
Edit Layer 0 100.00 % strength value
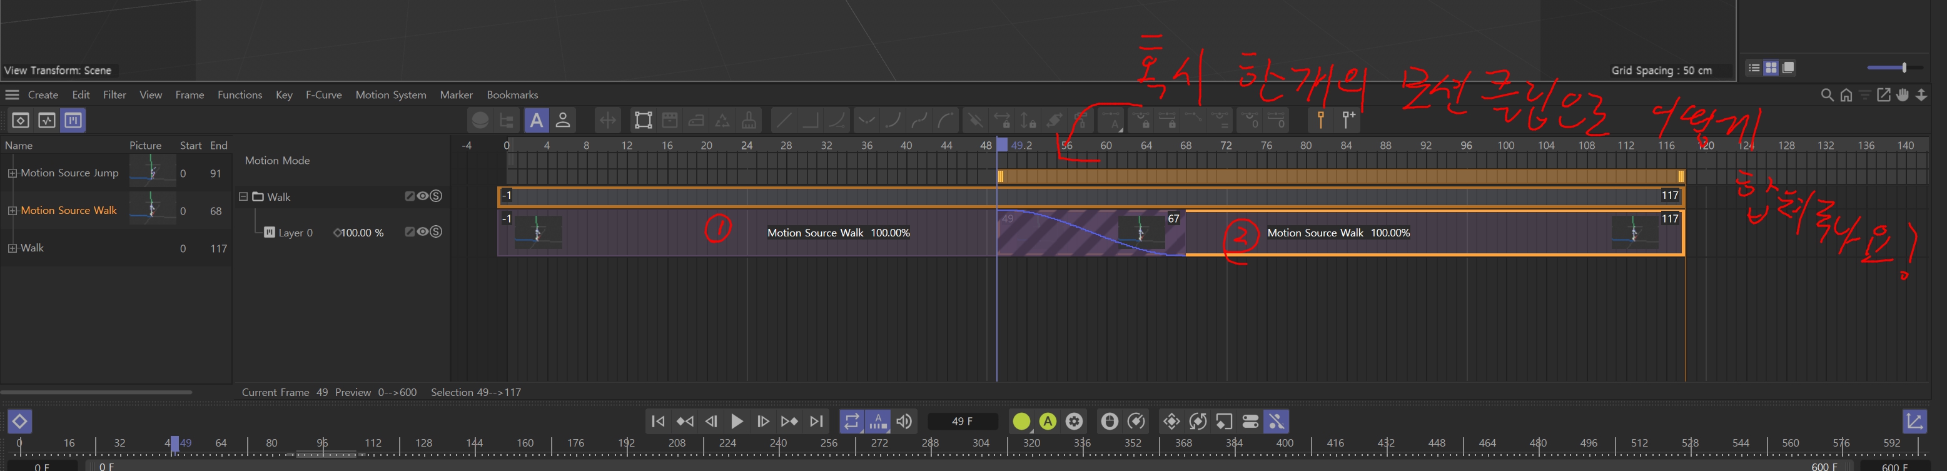click(x=362, y=233)
